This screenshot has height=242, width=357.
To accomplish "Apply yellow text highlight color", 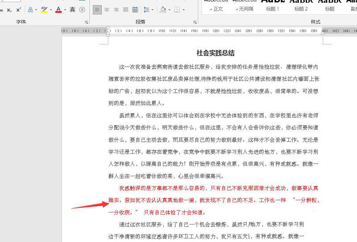I will tap(44, 9).
